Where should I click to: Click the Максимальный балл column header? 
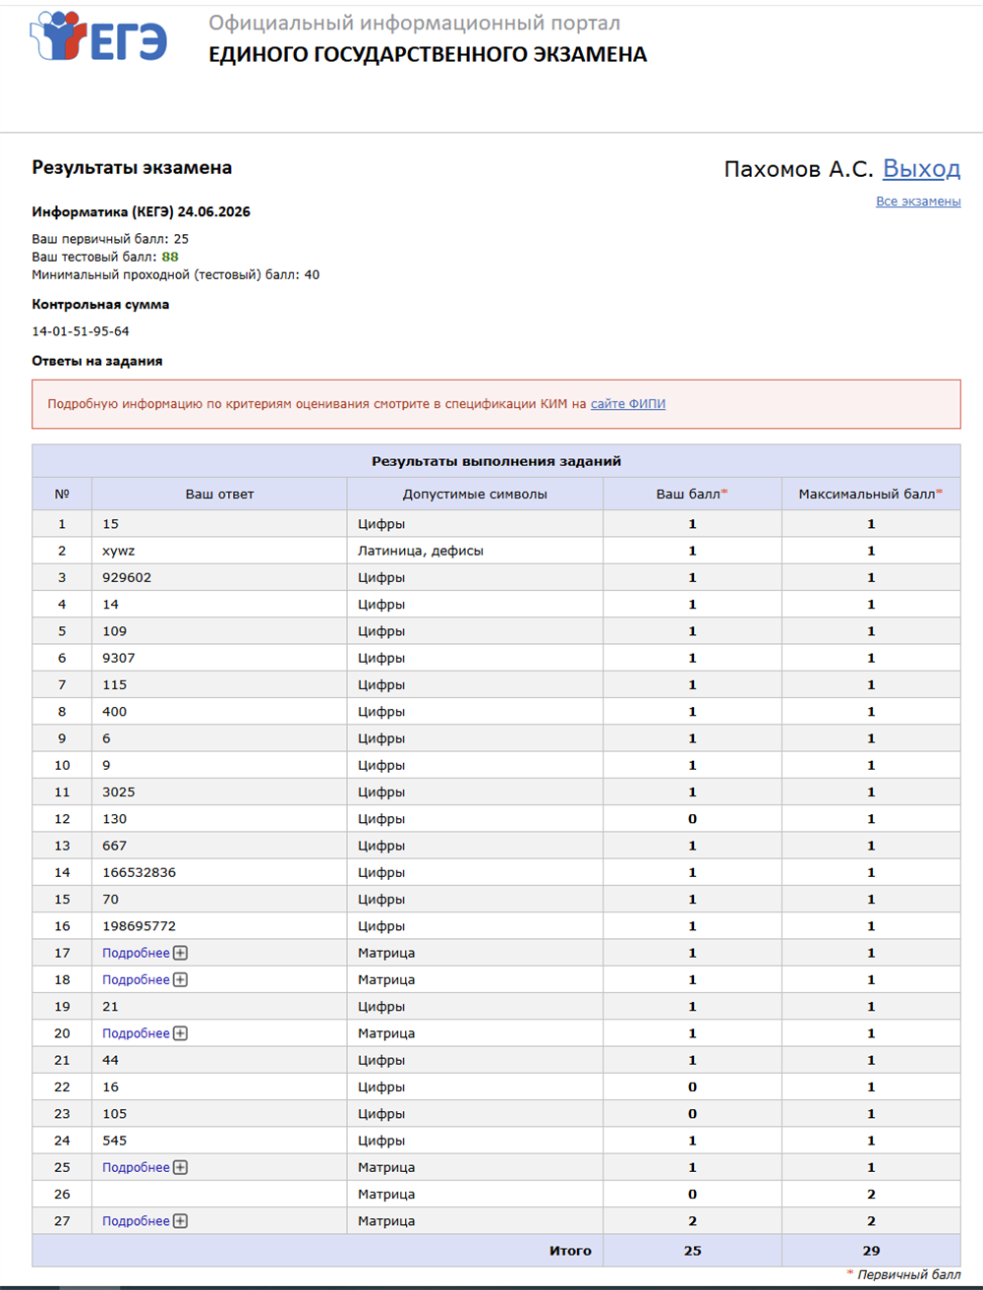coord(871,494)
